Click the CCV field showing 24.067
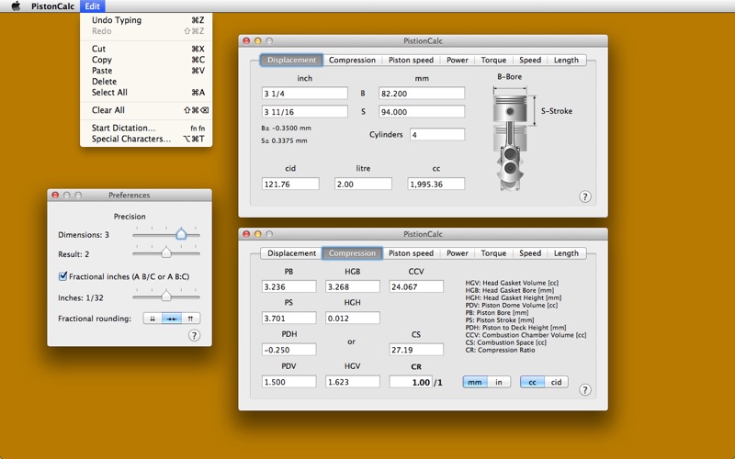 pyautogui.click(x=416, y=286)
